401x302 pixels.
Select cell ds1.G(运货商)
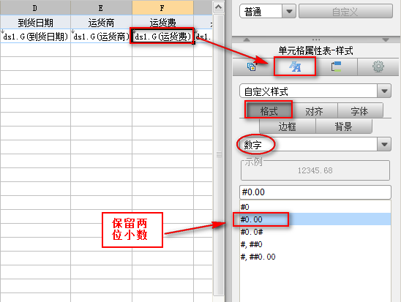tap(101, 37)
